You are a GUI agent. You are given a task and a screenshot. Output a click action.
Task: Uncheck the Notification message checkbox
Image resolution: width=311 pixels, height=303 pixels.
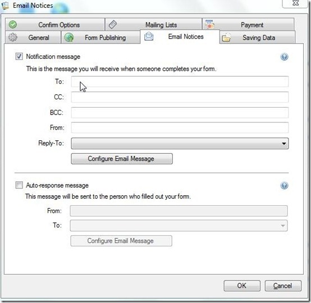tap(19, 57)
